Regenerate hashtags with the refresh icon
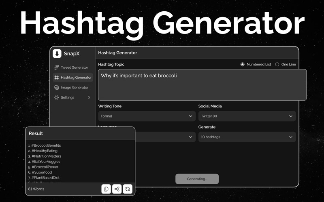Viewport: 324px width, 202px height. [128, 189]
